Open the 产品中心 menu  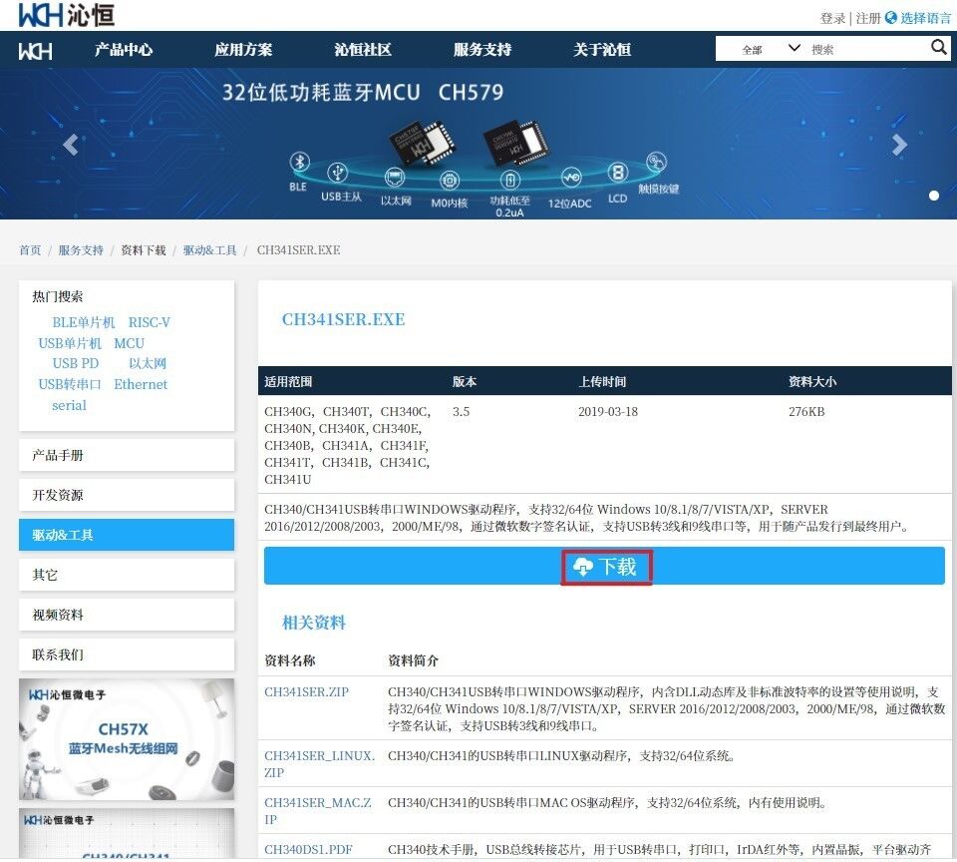click(124, 50)
